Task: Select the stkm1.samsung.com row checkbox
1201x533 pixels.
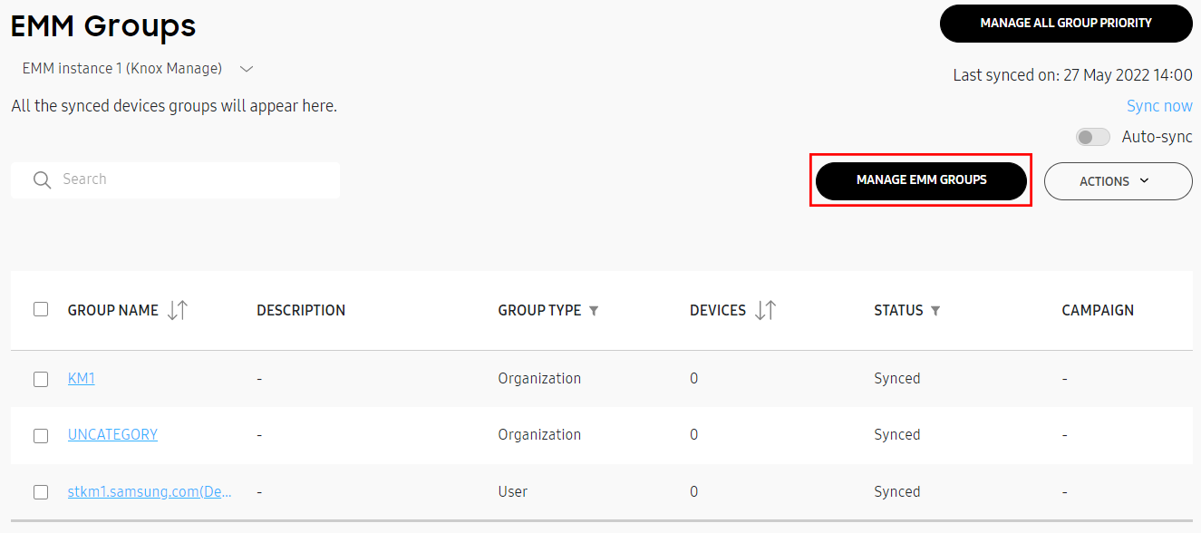Action: coord(41,492)
